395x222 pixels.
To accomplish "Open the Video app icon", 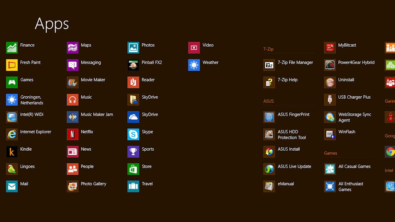I will 194,47.
